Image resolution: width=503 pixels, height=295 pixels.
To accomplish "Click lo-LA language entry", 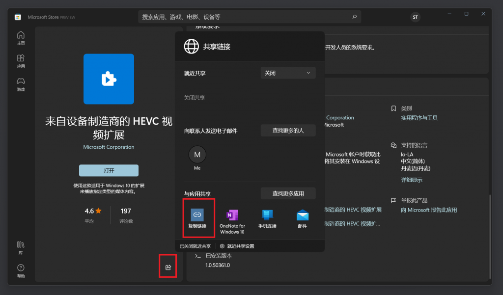I will click(407, 154).
